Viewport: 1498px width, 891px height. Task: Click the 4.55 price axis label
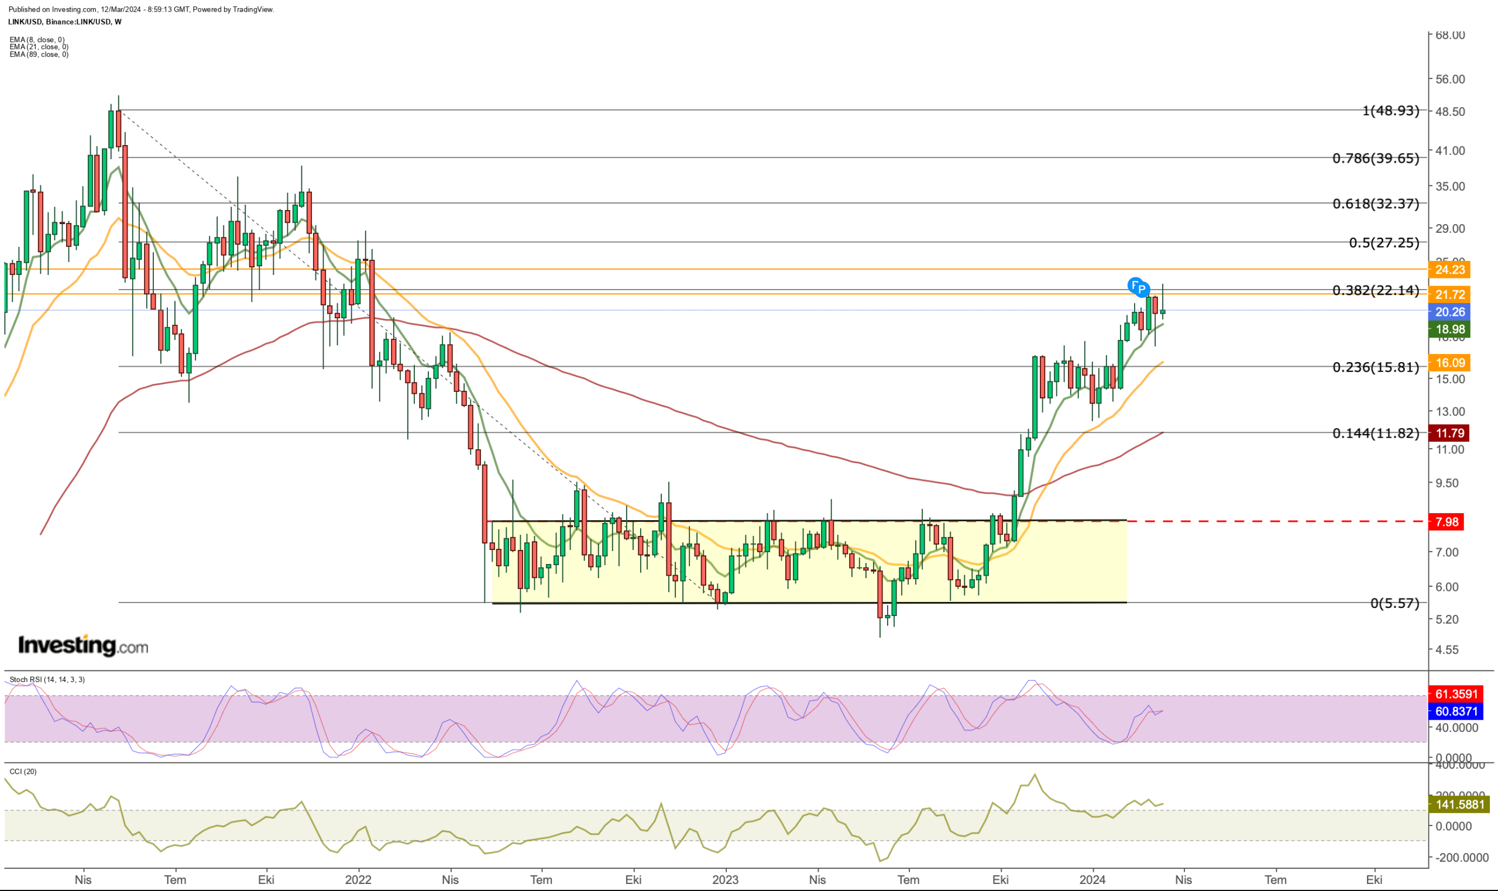click(1447, 649)
